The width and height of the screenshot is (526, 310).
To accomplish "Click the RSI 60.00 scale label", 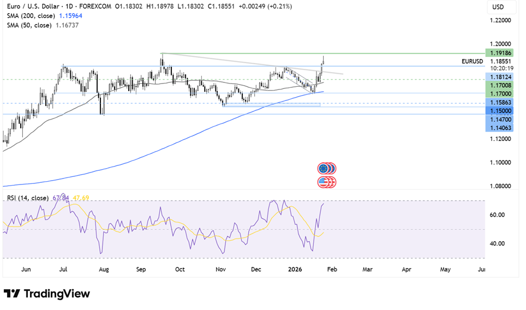I will 497,214.
